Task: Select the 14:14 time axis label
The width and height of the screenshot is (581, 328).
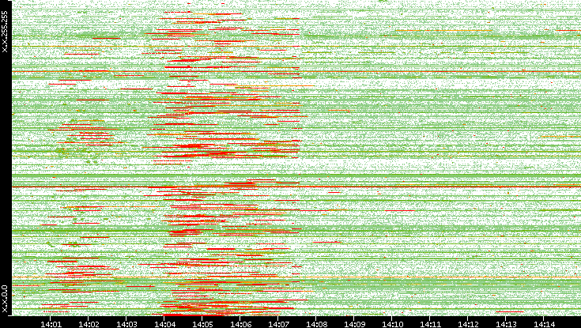Action: coord(544,324)
